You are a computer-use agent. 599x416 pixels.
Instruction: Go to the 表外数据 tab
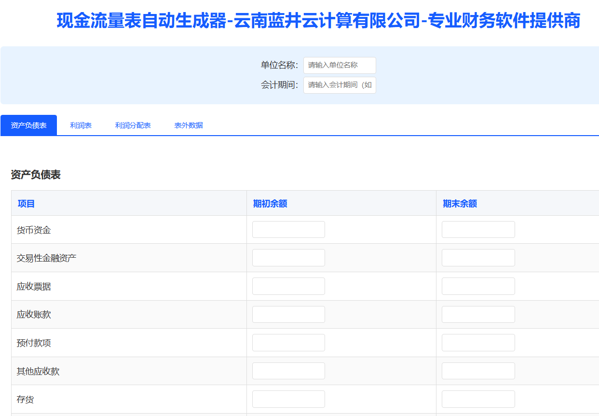coord(189,125)
